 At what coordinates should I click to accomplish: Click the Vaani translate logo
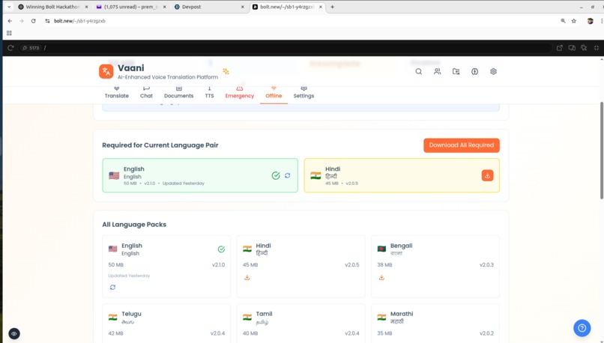[106, 71]
